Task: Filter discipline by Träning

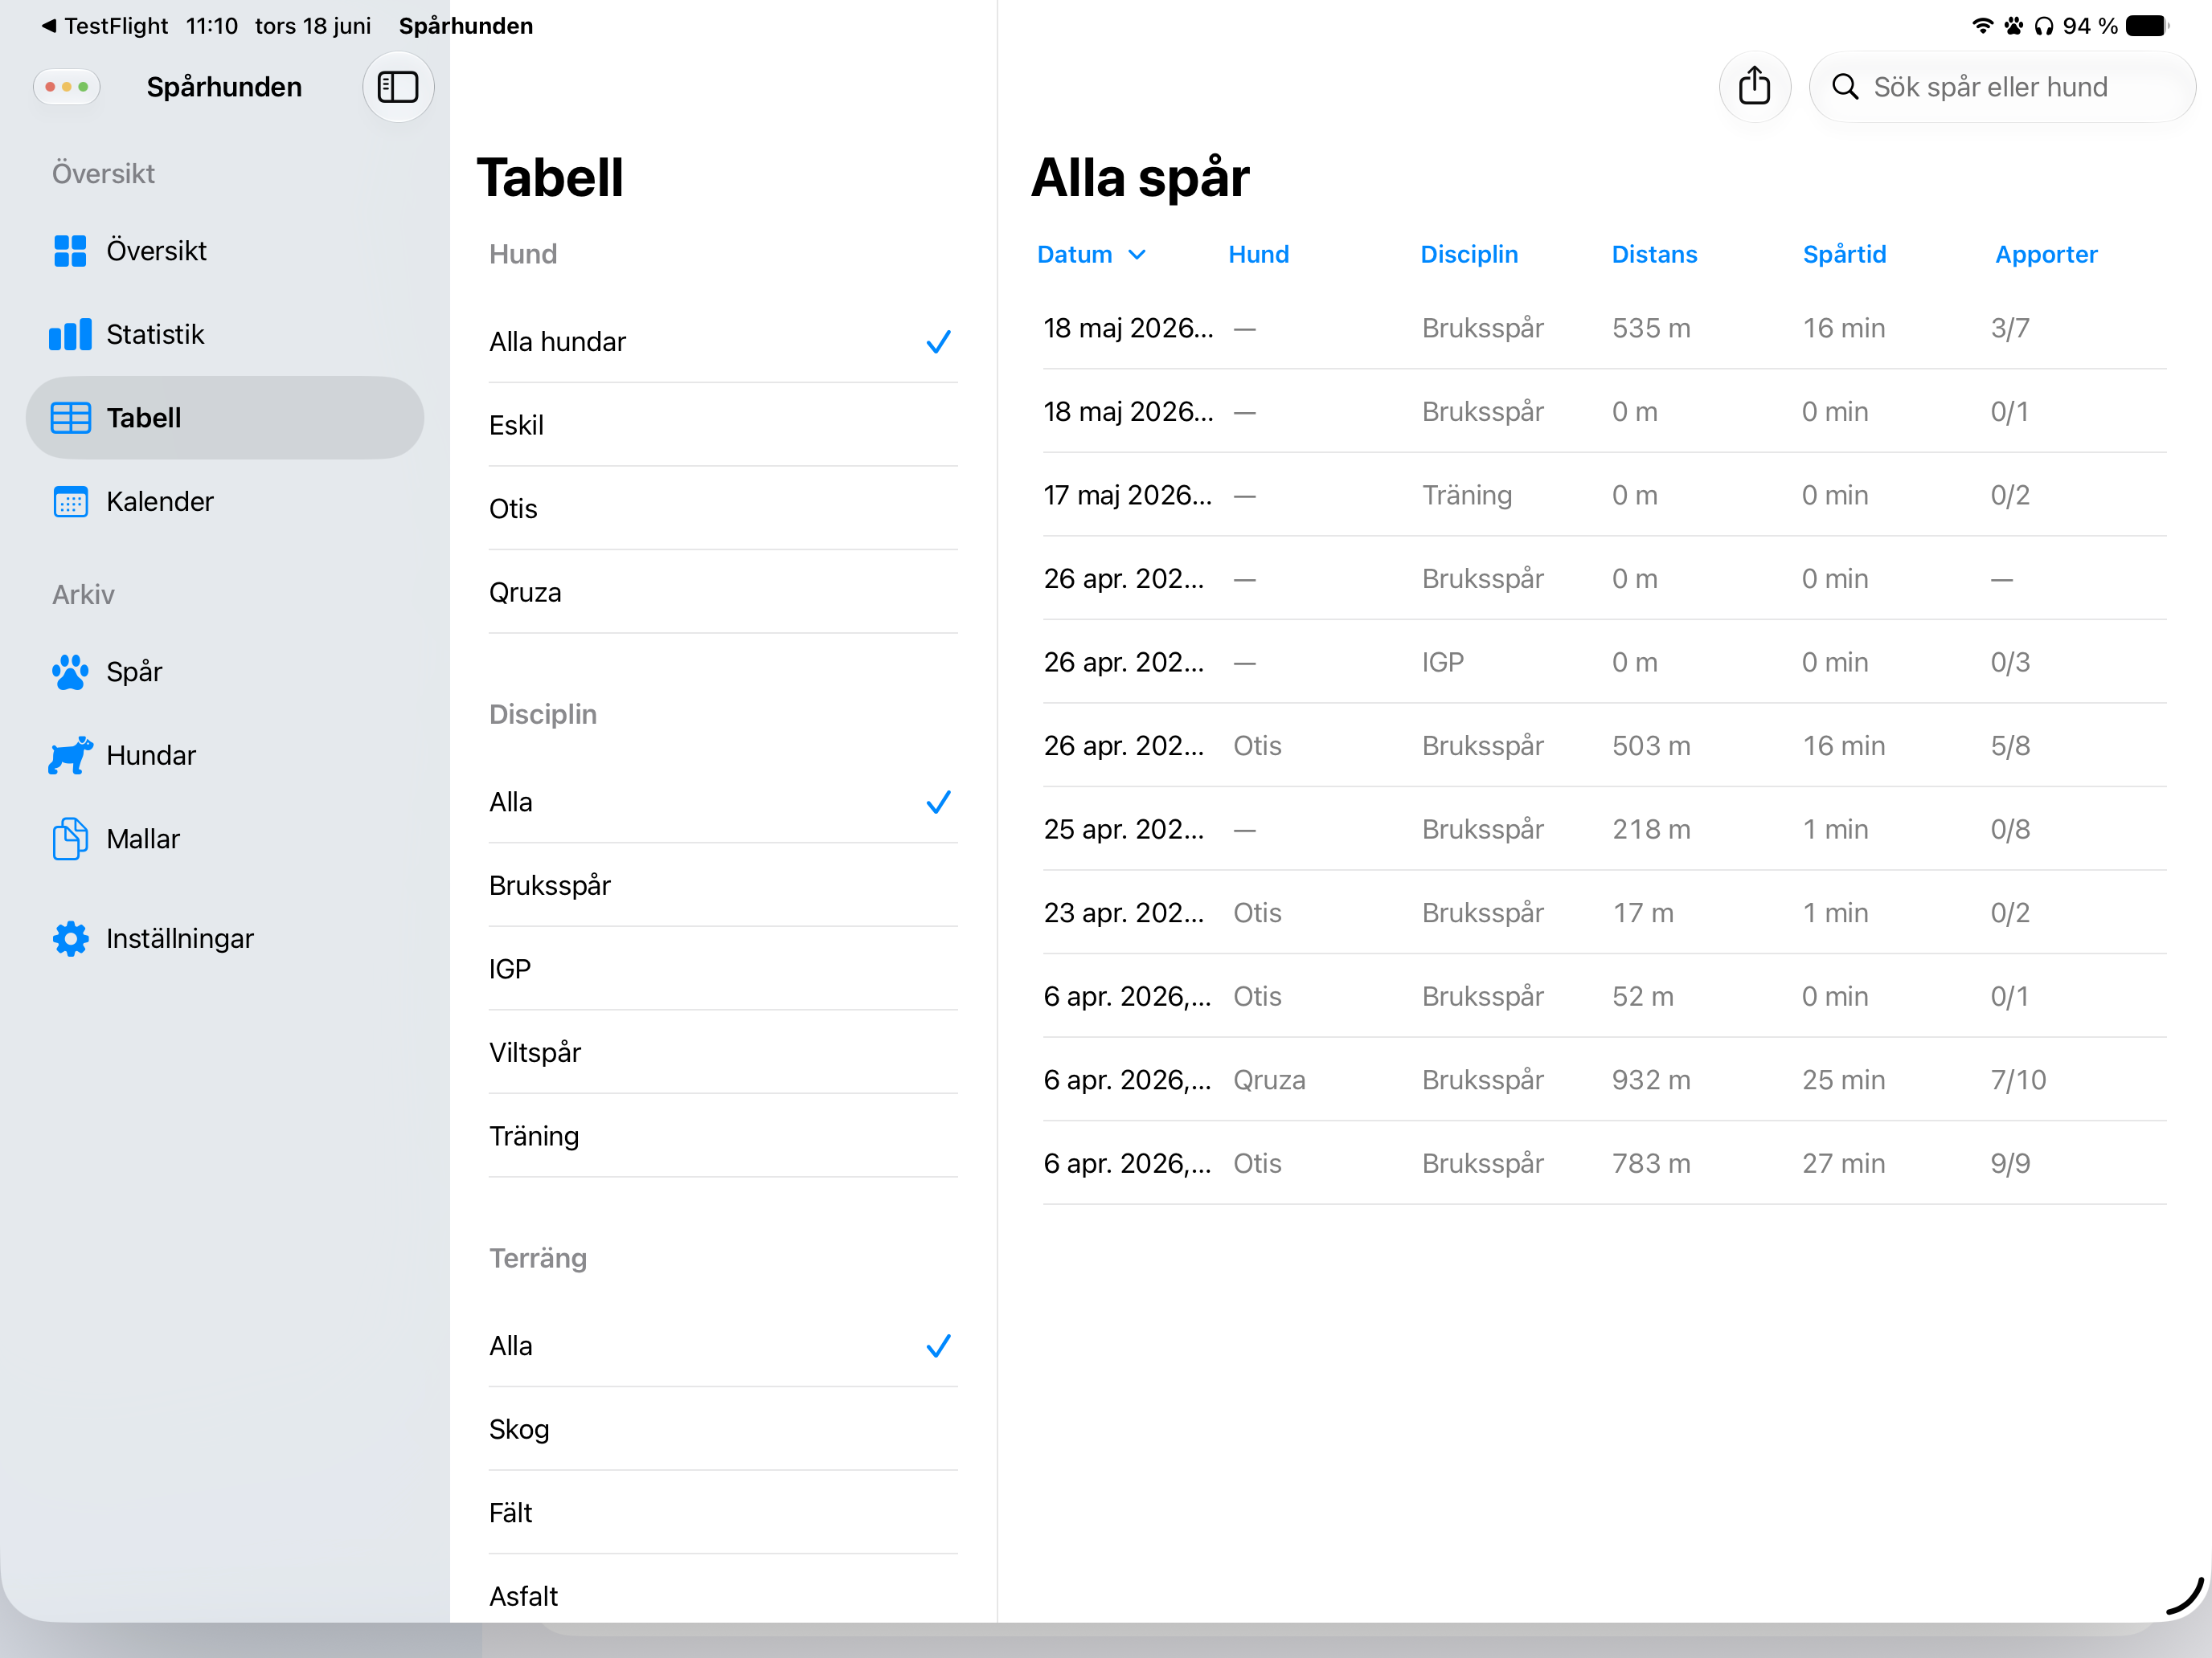Action: tap(722, 1137)
